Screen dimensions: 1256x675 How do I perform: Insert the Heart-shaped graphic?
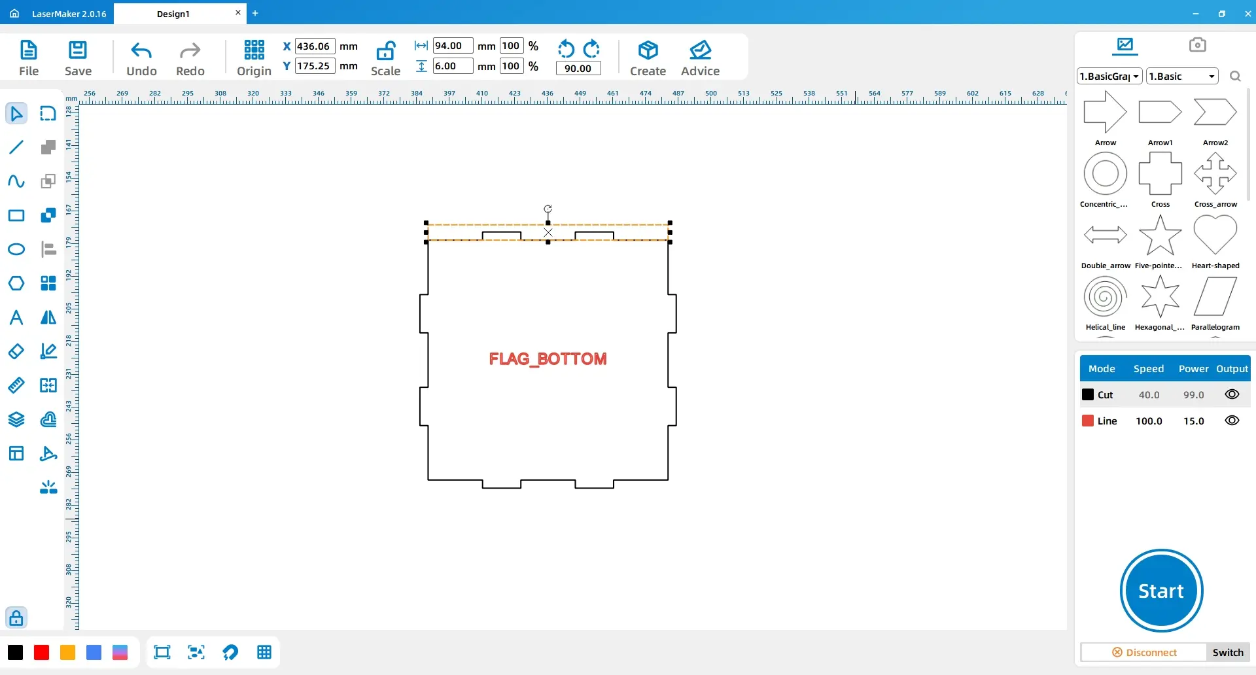coord(1215,241)
